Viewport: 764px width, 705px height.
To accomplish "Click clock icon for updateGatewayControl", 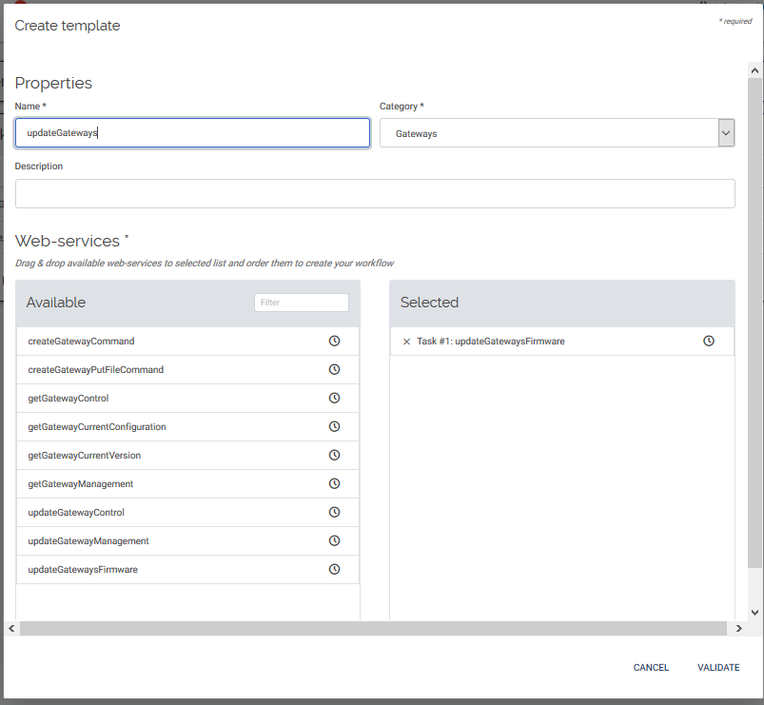I will 334,512.
